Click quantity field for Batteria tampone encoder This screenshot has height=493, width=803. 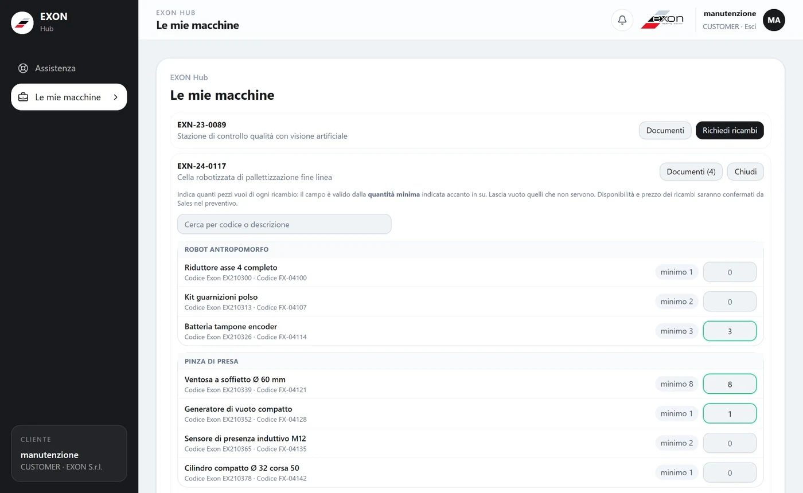pos(730,331)
